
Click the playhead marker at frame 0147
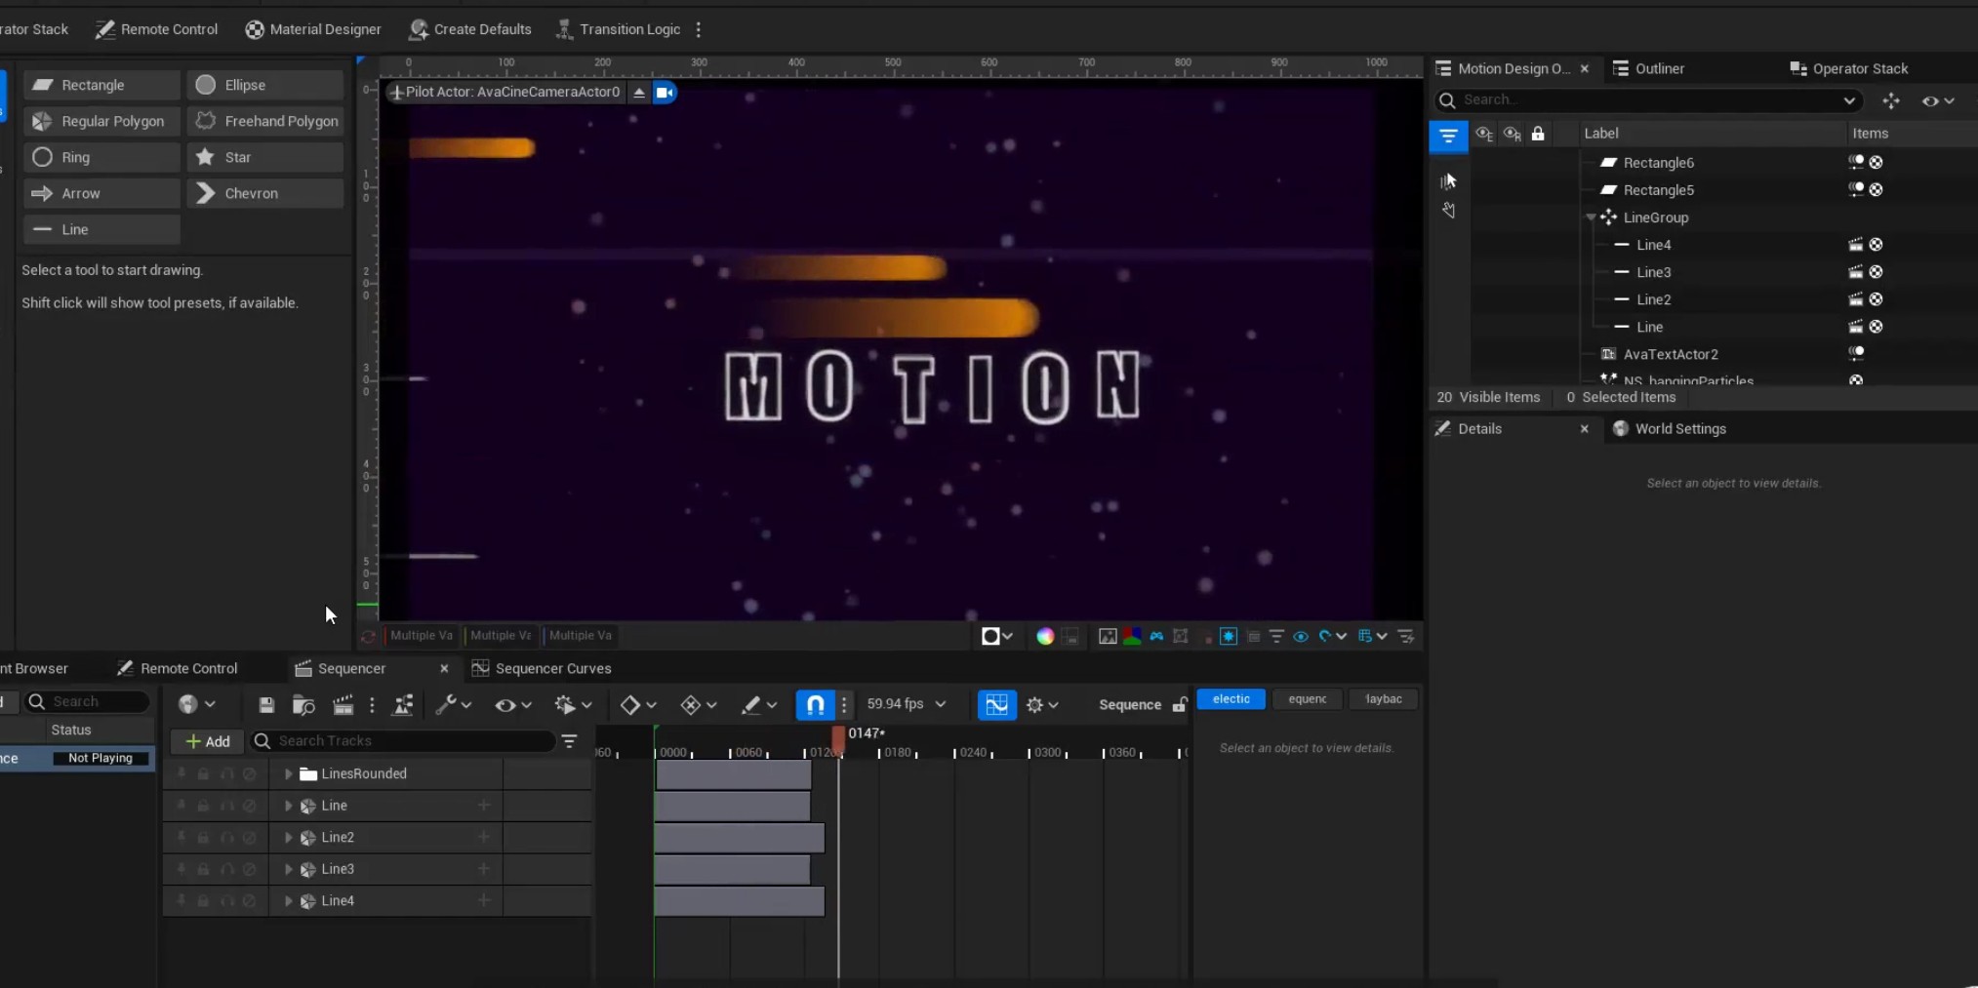[838, 739]
